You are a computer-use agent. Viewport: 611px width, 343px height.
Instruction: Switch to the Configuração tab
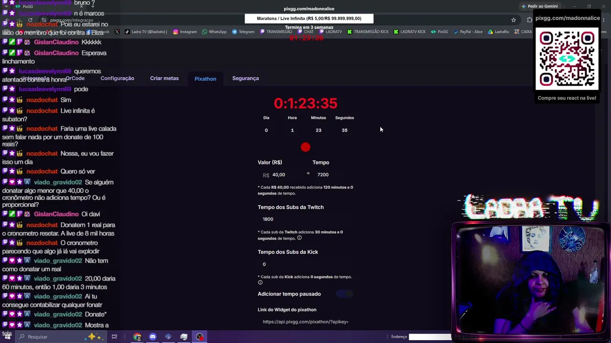(x=117, y=78)
